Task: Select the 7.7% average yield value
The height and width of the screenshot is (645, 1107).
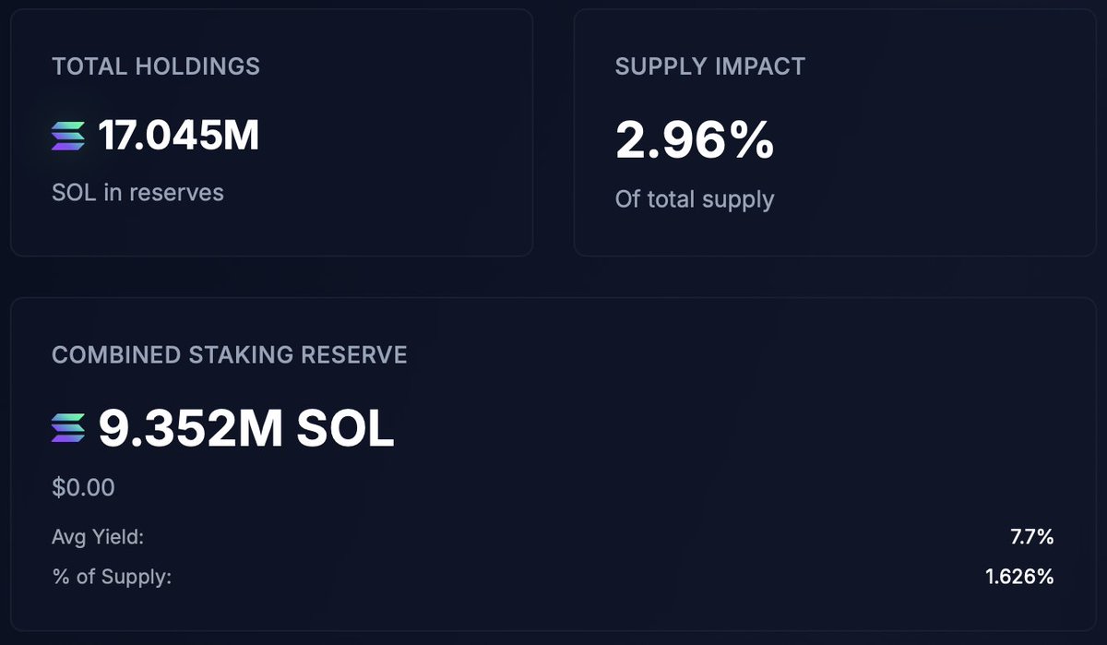Action: [x=1032, y=537]
